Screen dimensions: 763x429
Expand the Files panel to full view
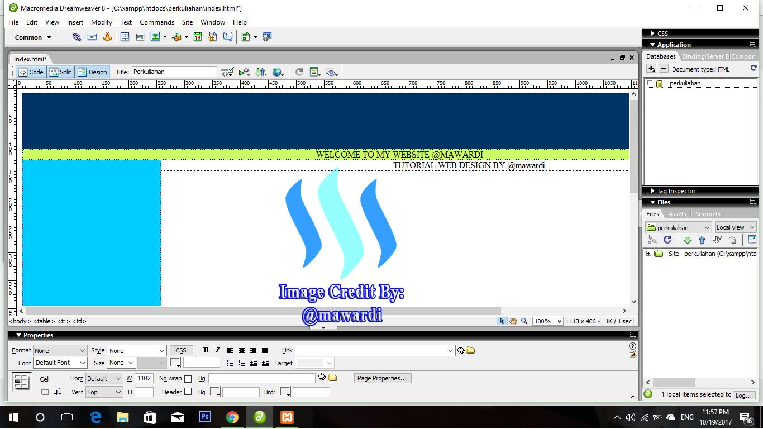[x=752, y=240]
